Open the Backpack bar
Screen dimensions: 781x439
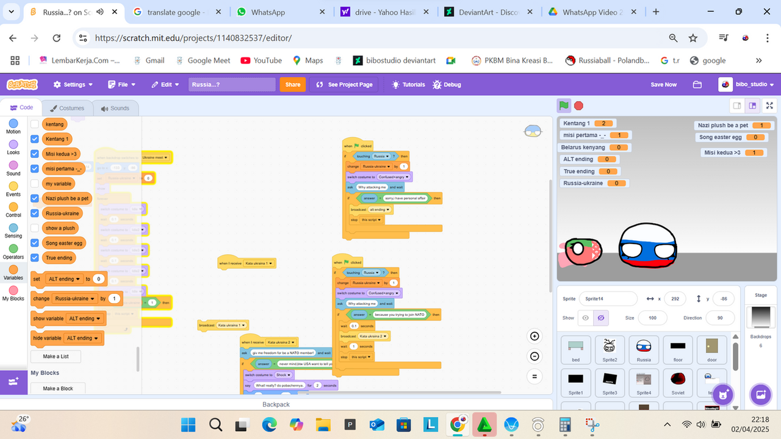tap(276, 404)
